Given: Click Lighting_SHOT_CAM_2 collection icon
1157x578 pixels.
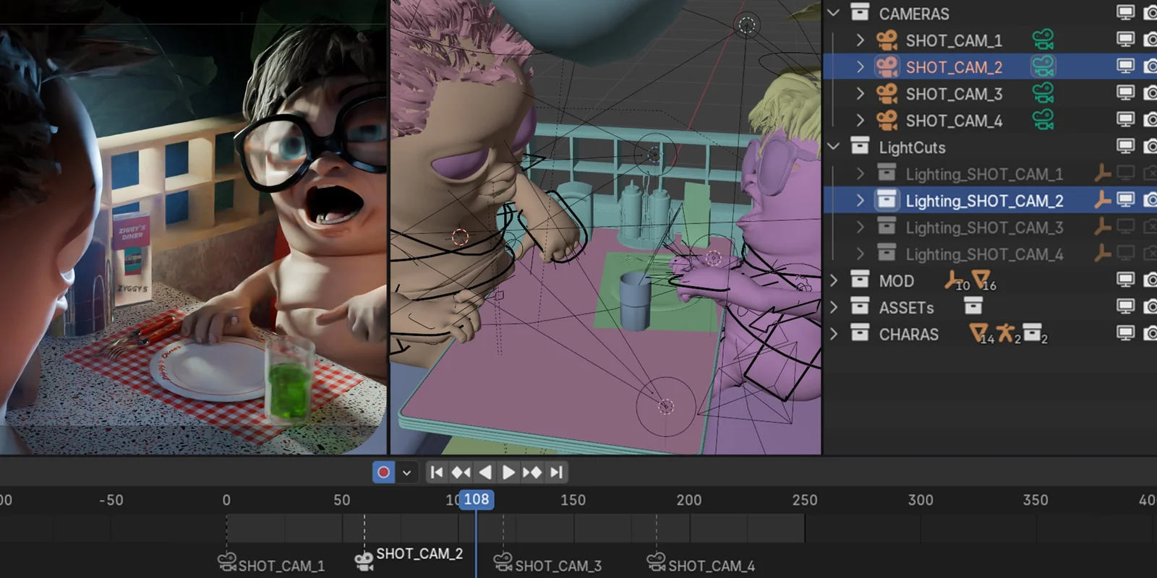Looking at the screenshot, I should [887, 200].
